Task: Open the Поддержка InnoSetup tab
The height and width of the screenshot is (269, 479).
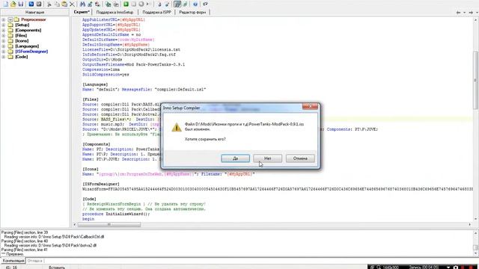Action: pyautogui.click(x=115, y=12)
